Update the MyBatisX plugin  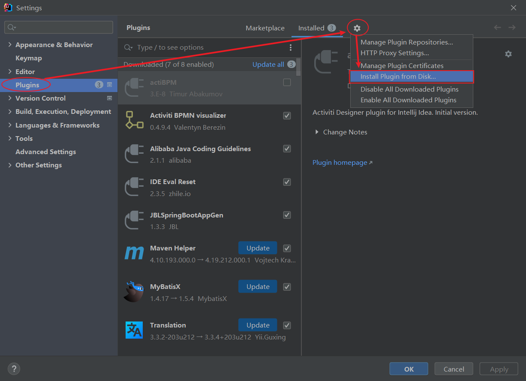coord(258,287)
